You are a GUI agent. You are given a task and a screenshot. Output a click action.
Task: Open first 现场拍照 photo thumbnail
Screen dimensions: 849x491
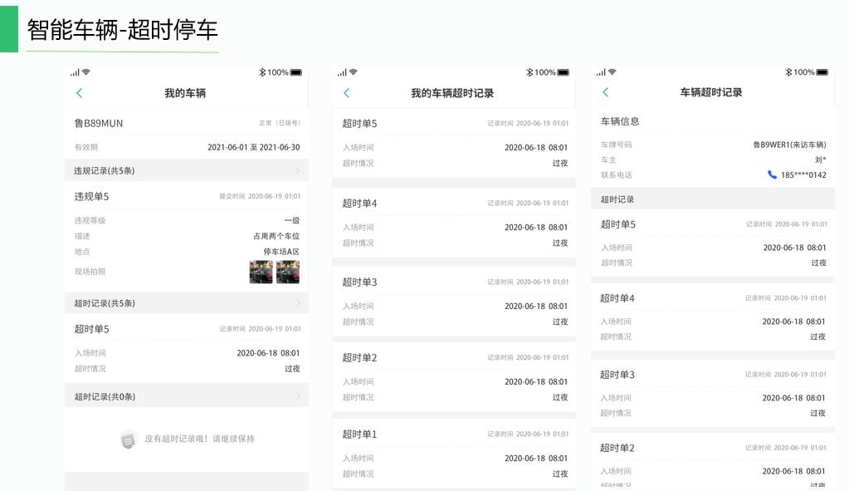(261, 272)
